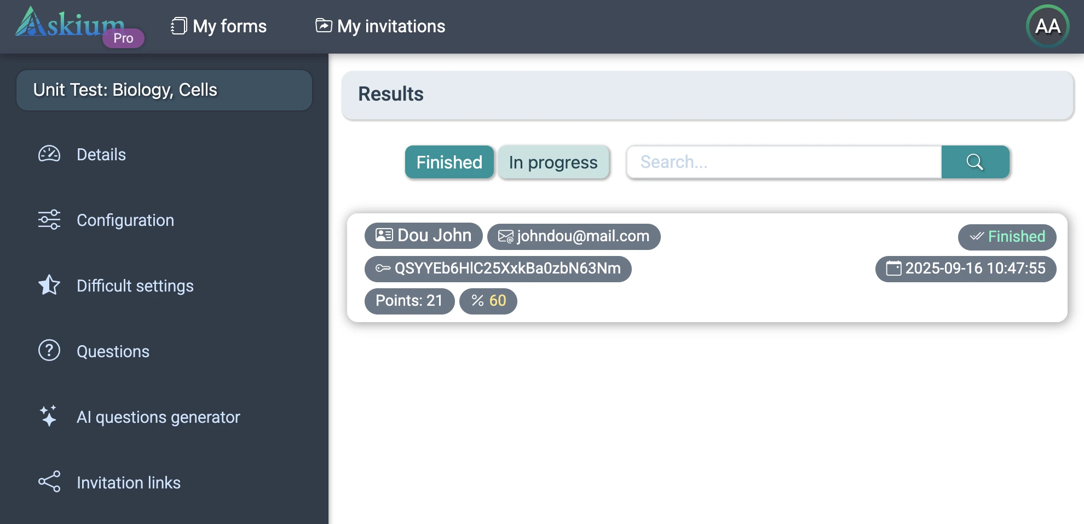This screenshot has width=1084, height=524.
Task: Click the Invitation links share icon
Action: 49,482
